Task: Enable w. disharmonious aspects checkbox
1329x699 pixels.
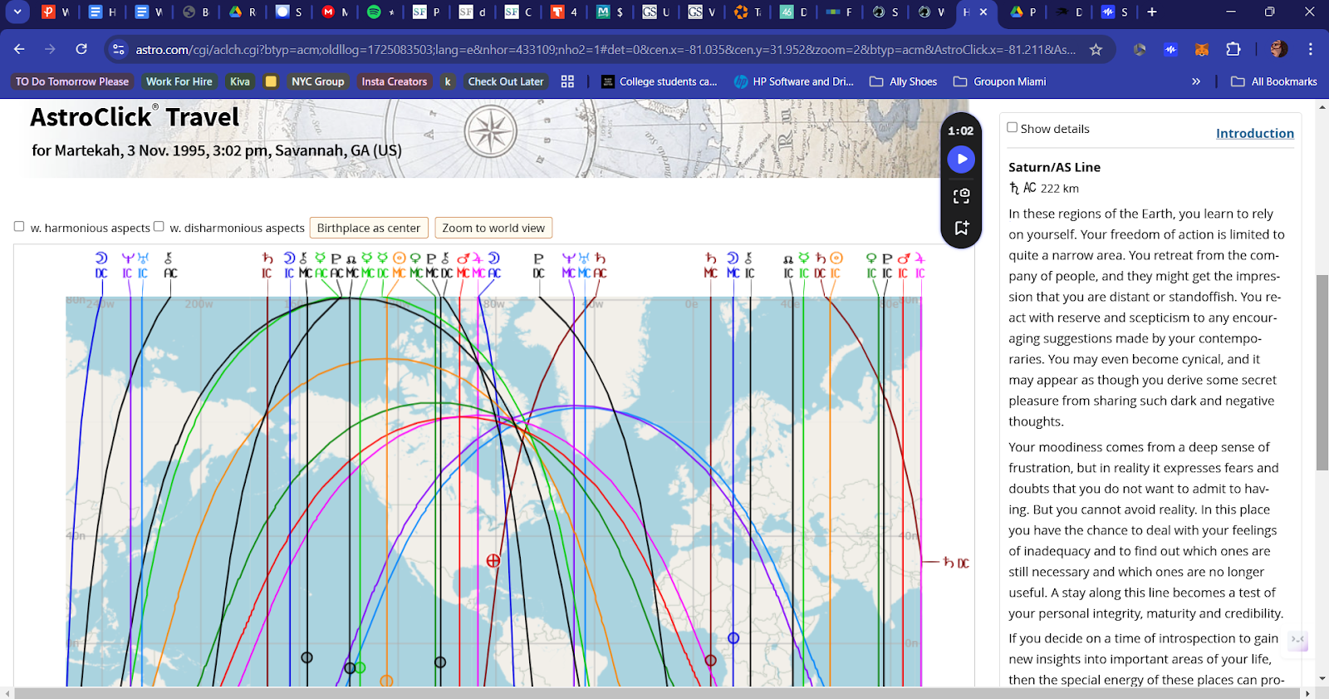Action: 159,226
